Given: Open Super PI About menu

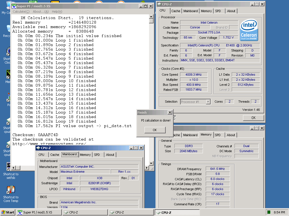Looking at the screenshot, I should pyautogui.click(x=41, y=12).
